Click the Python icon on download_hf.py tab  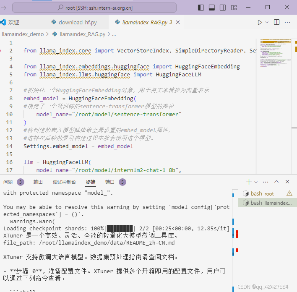pos(54,22)
